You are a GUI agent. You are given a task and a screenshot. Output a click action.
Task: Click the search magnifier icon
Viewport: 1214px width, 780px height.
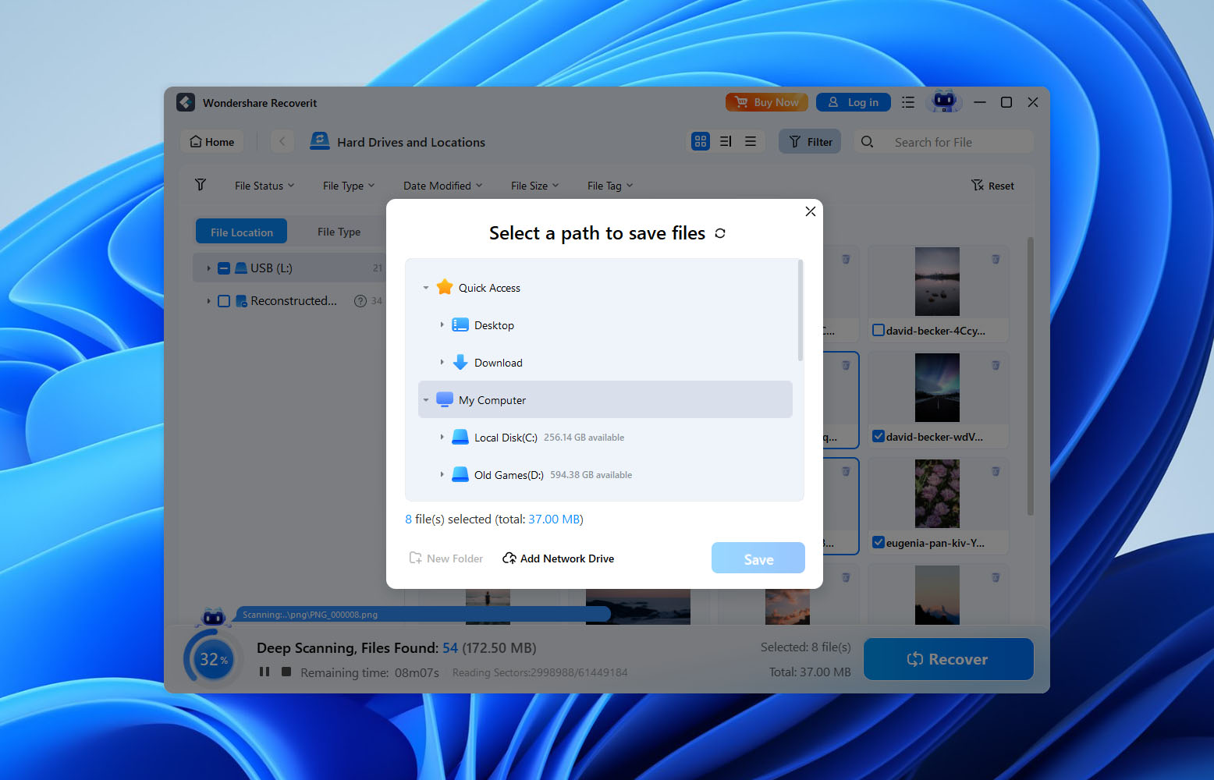click(867, 142)
